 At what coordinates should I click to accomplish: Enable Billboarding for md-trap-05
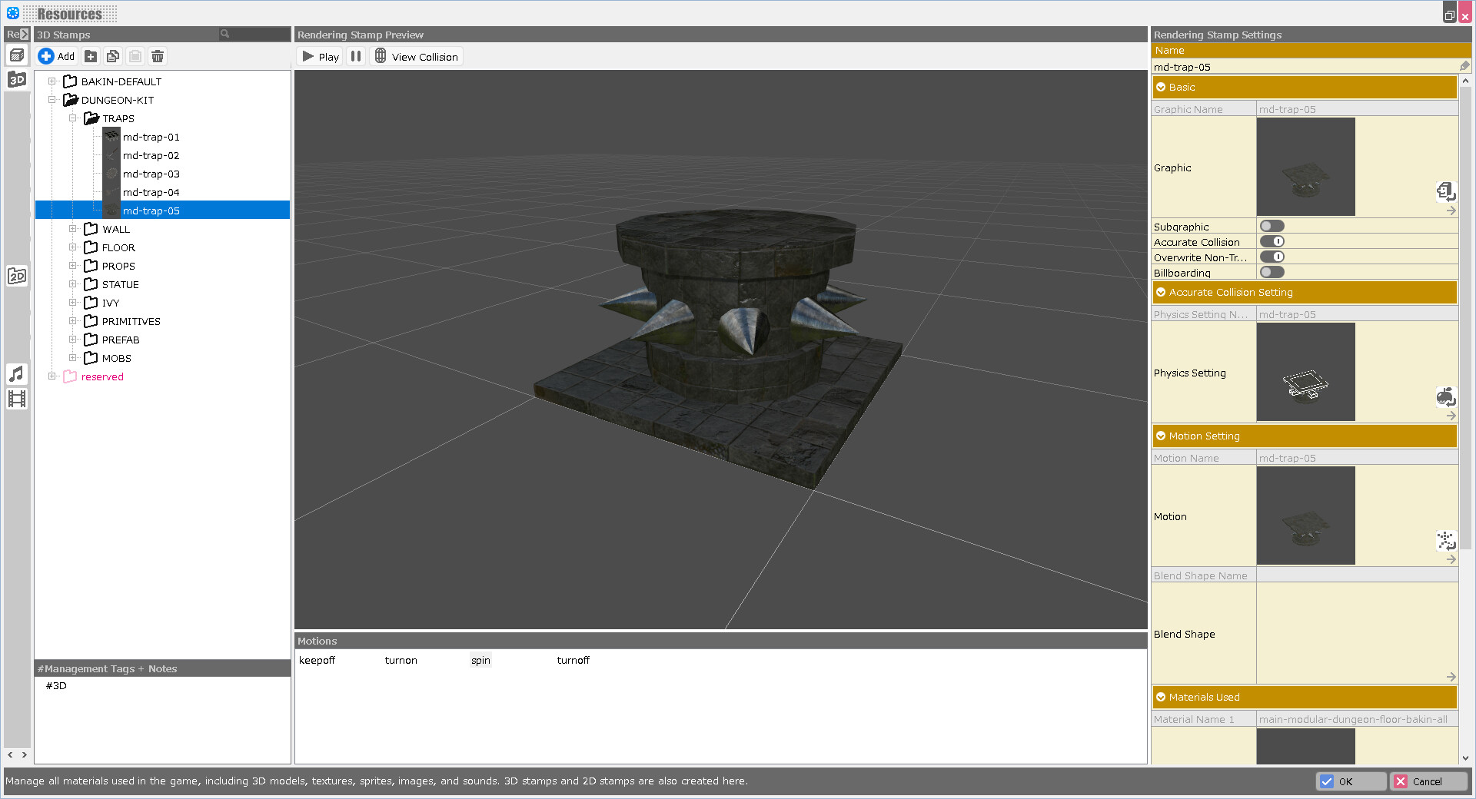pos(1272,272)
